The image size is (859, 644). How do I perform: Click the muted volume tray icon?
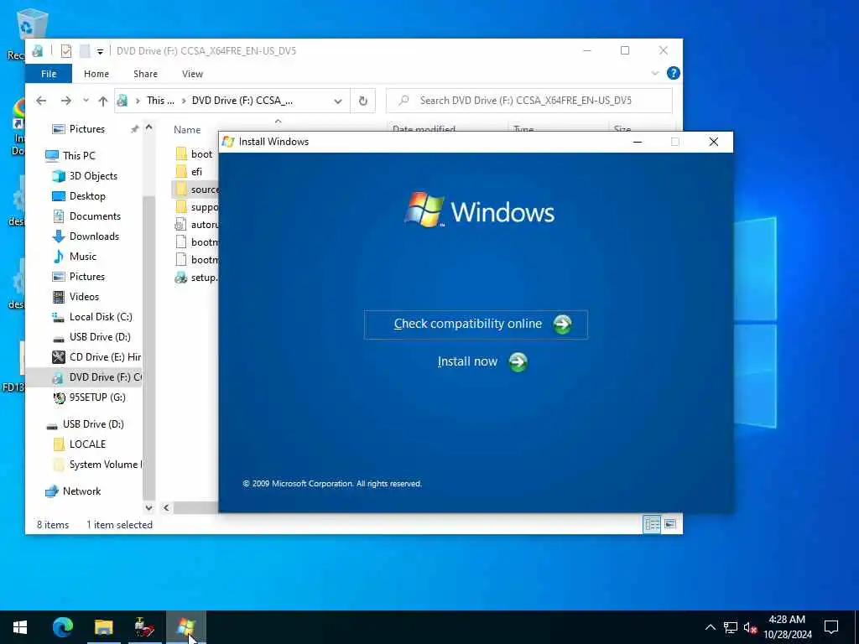[750, 627]
